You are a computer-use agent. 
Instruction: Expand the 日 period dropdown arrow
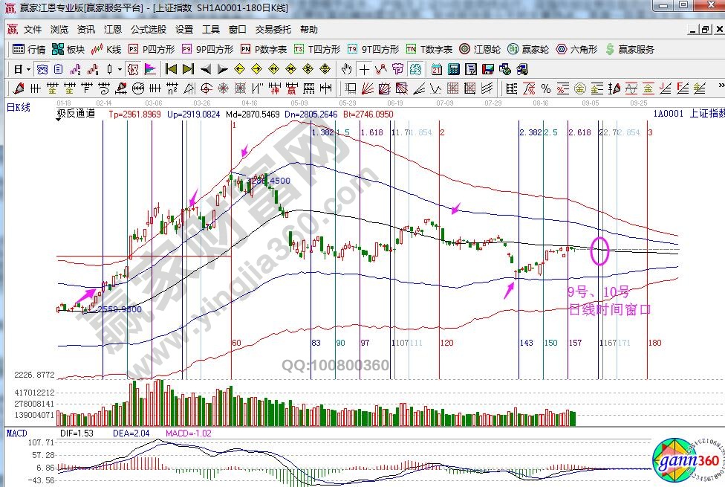point(28,69)
